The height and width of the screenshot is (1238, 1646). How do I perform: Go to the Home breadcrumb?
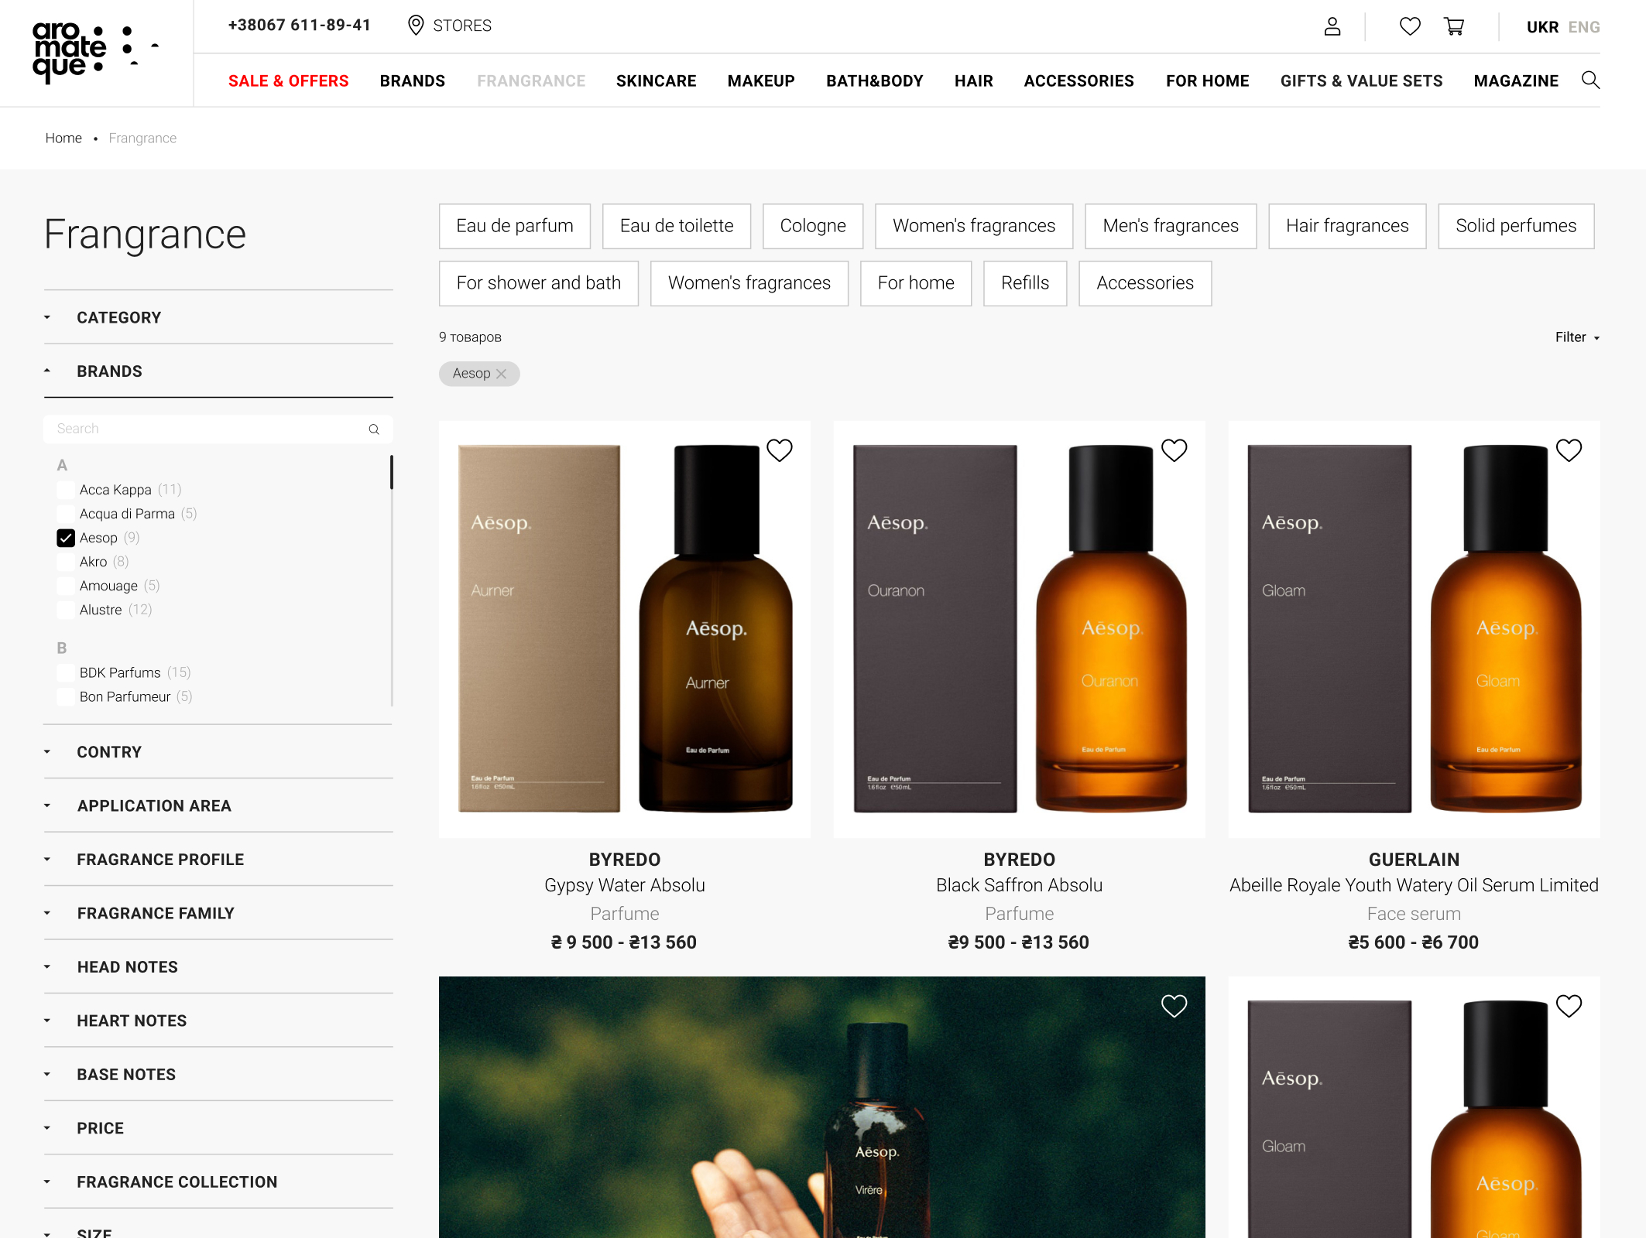point(63,138)
